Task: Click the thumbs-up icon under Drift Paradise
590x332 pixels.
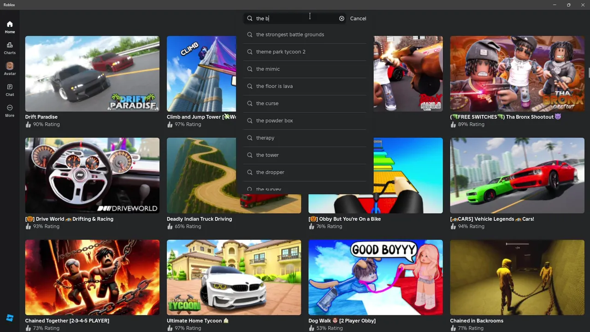Action: pyautogui.click(x=29, y=125)
